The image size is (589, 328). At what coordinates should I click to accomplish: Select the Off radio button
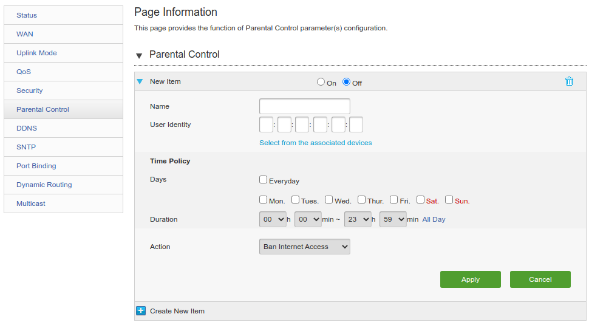coord(346,81)
